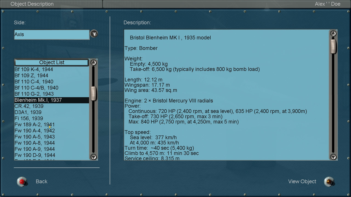The width and height of the screenshot is (351, 197).
Task: Click the Object Description title tab
Action: click(51, 4)
